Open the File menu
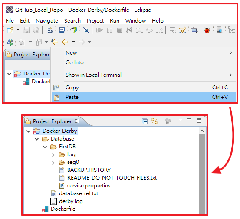This screenshot has width=240, height=219. [10, 21]
